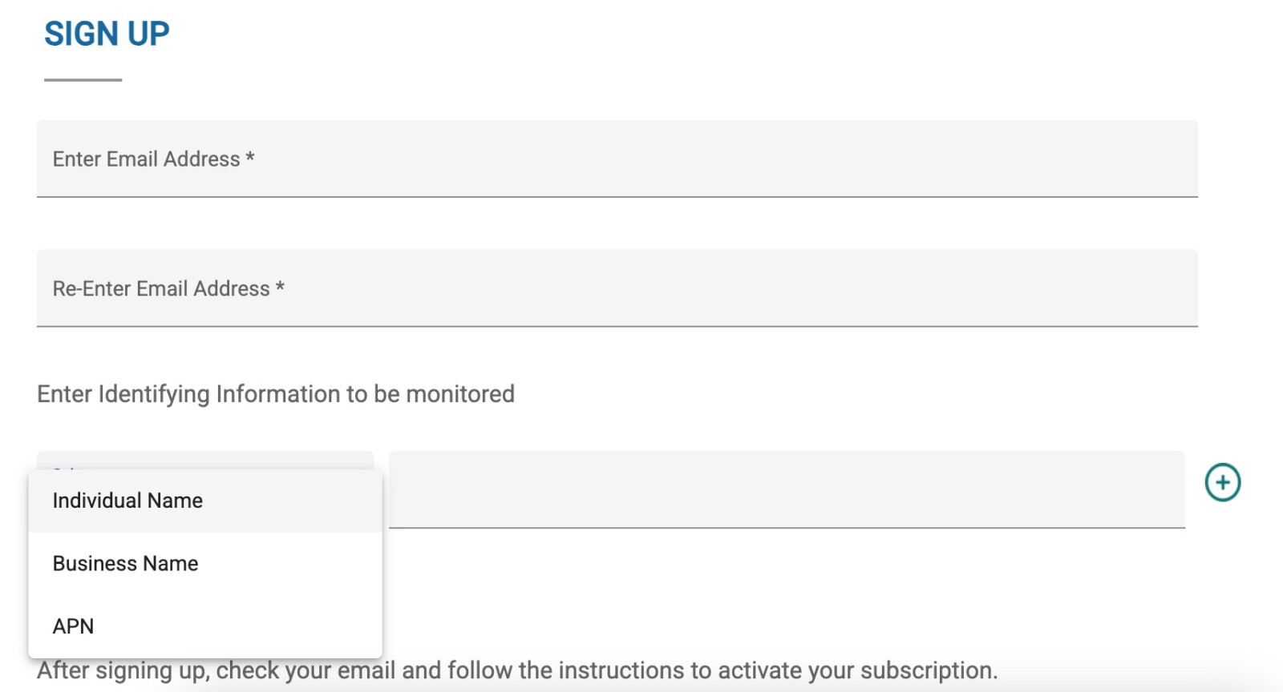Click the select field peeking above the dropdown list
Viewport: 1283px width, 692px height.
(x=204, y=461)
